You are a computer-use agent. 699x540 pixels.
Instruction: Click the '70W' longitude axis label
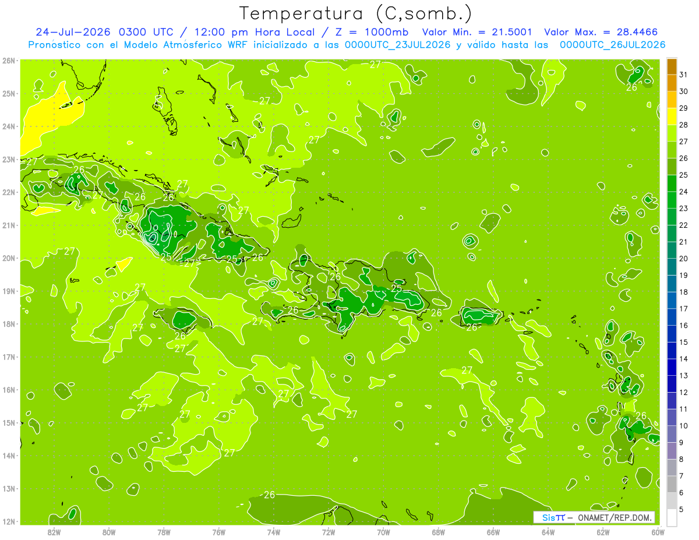coord(383,532)
